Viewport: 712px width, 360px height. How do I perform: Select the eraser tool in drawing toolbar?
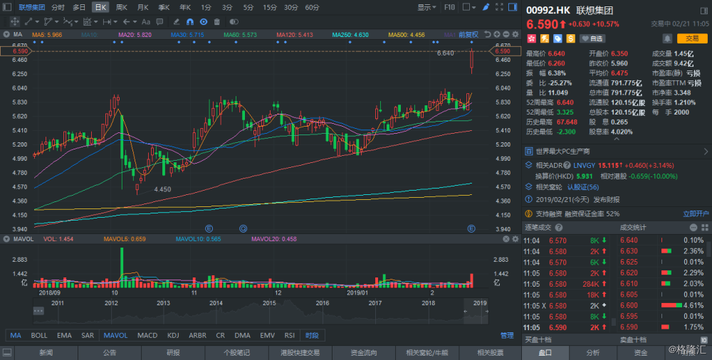pyautogui.click(x=177, y=21)
